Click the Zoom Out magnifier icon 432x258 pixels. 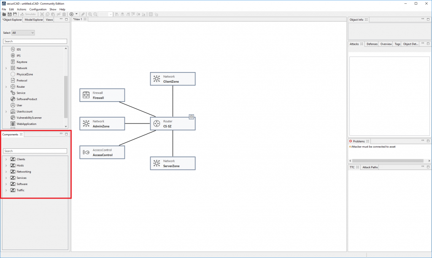tap(95, 14)
